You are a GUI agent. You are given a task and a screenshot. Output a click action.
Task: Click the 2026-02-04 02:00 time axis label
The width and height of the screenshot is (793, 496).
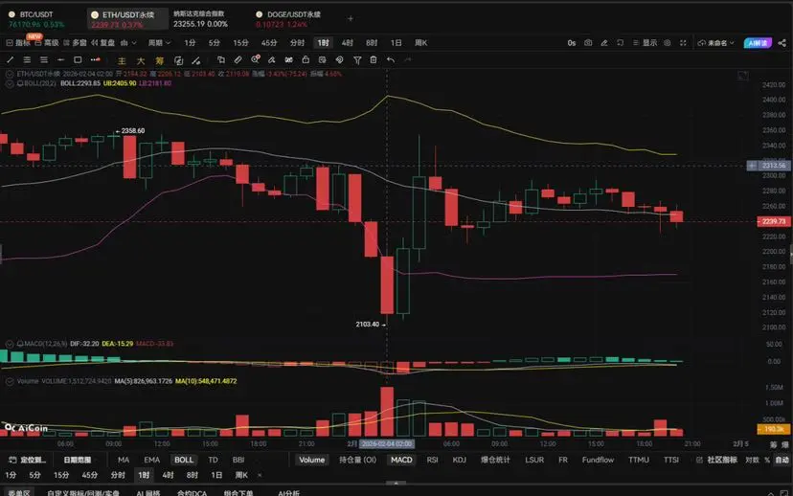click(387, 444)
